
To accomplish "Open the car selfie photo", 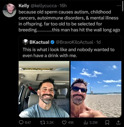I will tap(44, 89).
